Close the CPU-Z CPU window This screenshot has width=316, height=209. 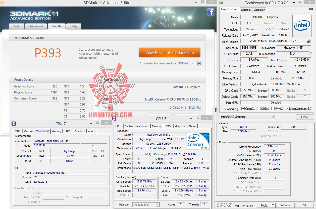tap(207, 117)
